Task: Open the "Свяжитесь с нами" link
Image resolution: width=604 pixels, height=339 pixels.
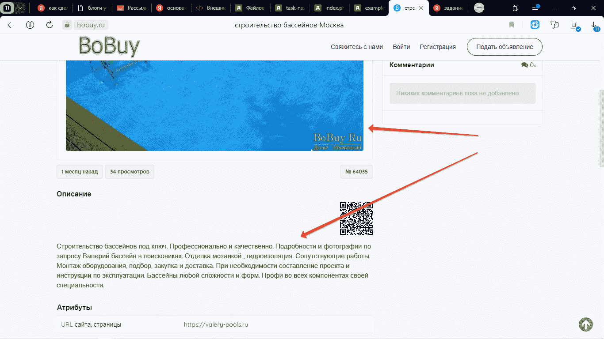Action: (x=356, y=47)
